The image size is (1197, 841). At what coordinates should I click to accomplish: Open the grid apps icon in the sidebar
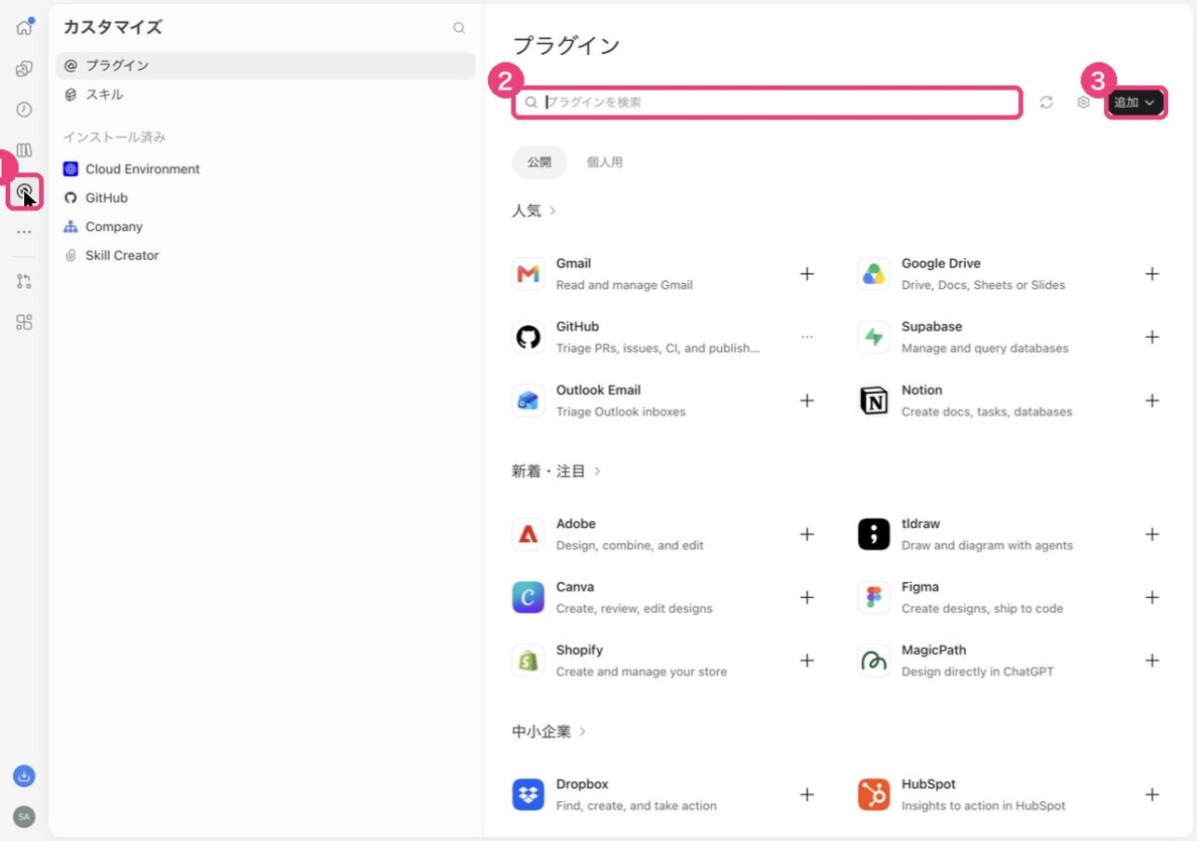pos(24,322)
